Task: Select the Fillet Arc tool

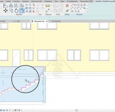Action: coord(82,8)
